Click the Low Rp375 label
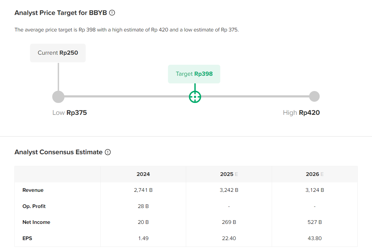The width and height of the screenshot is (372, 252). [70, 113]
